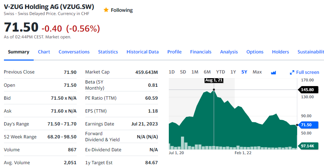324x166 pixels.
Task: Open the Sustainability tab
Action: tap(311, 52)
